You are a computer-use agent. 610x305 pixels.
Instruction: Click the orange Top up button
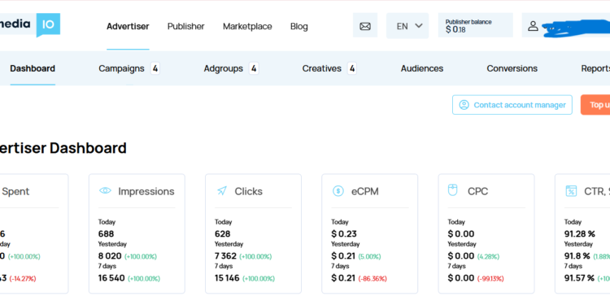[x=595, y=105]
